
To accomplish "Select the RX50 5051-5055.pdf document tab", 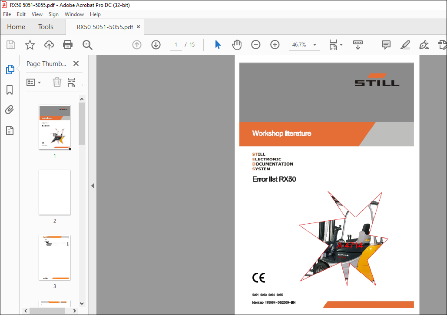I will click(105, 27).
